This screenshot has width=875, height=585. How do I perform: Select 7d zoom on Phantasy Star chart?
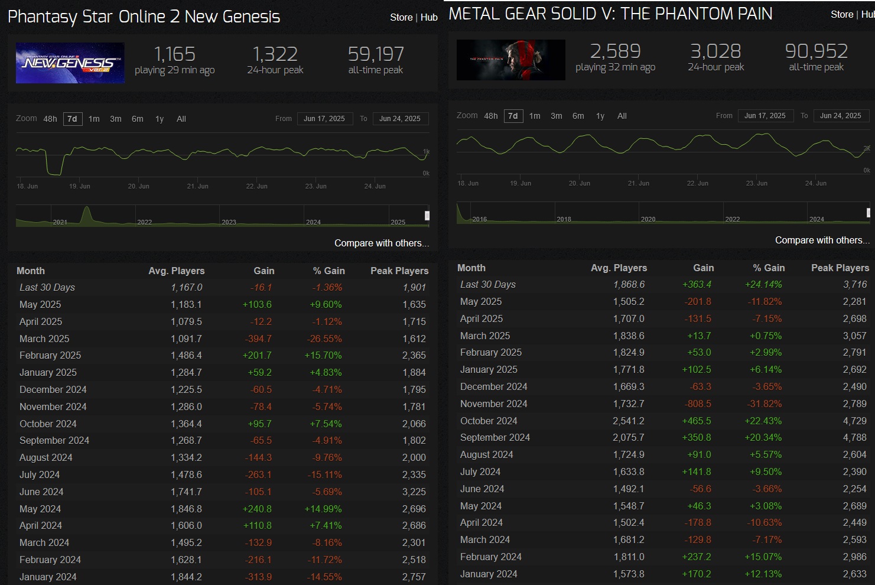pos(72,119)
